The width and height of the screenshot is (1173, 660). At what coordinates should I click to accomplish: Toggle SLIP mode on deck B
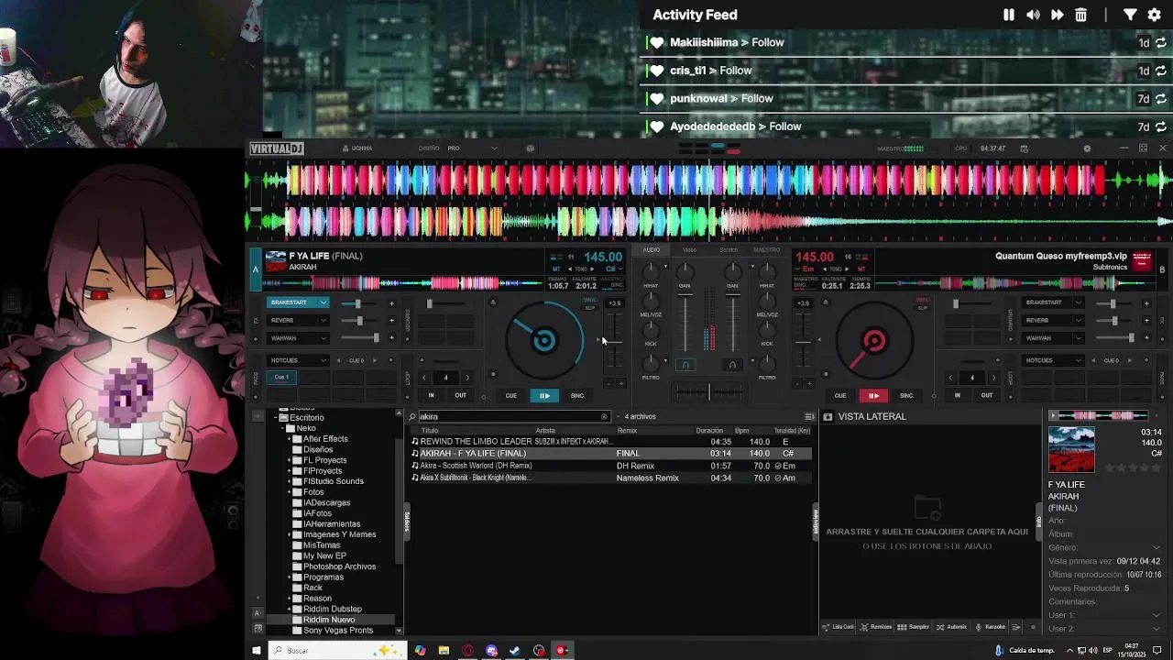pos(922,308)
